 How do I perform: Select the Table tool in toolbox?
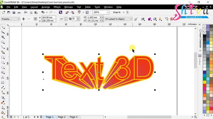click(x=3, y=83)
